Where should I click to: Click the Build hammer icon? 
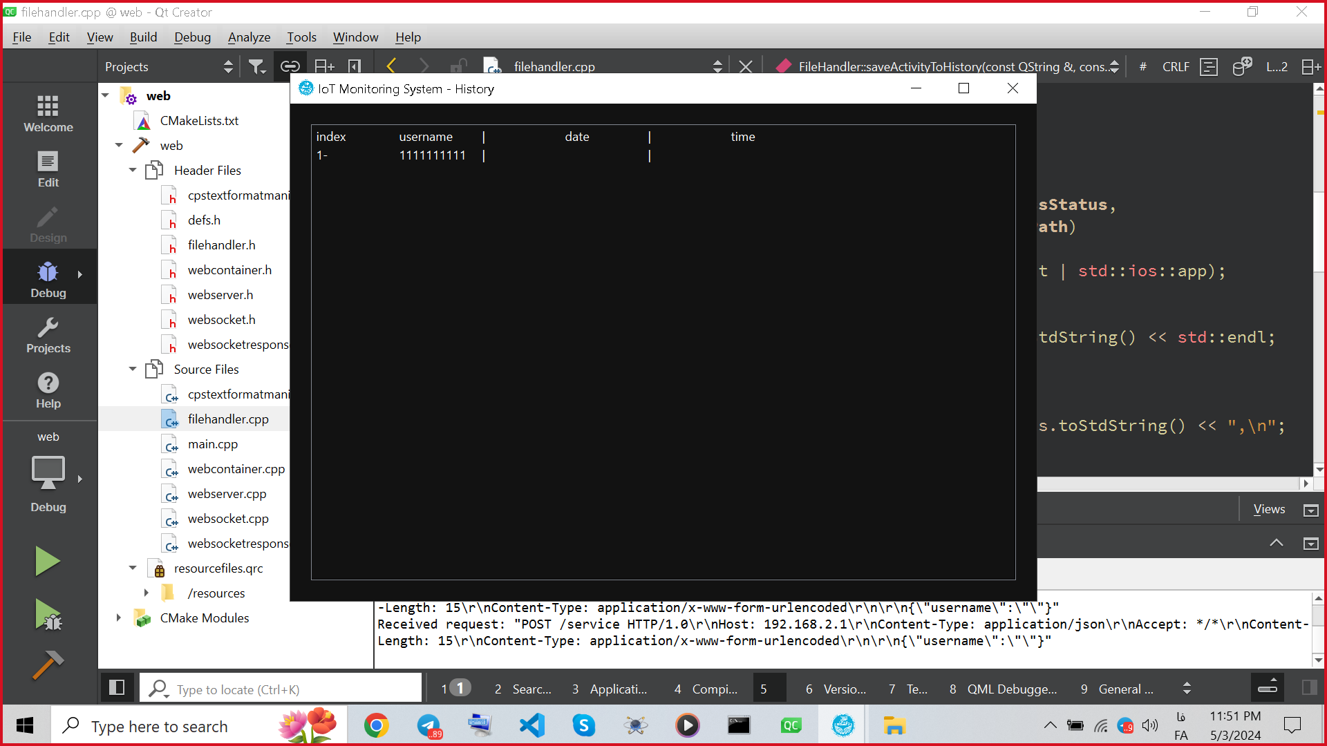pyautogui.click(x=47, y=666)
